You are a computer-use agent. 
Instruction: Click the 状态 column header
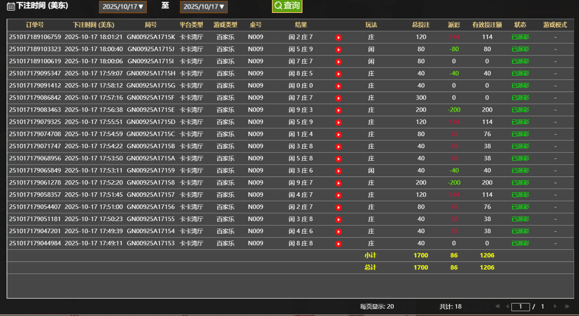(520, 25)
